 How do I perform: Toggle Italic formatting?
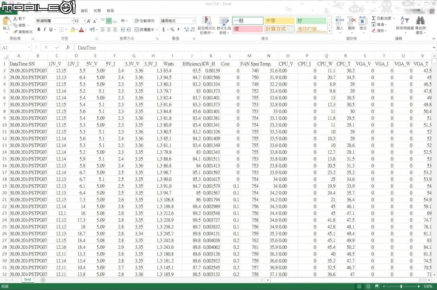(44, 30)
